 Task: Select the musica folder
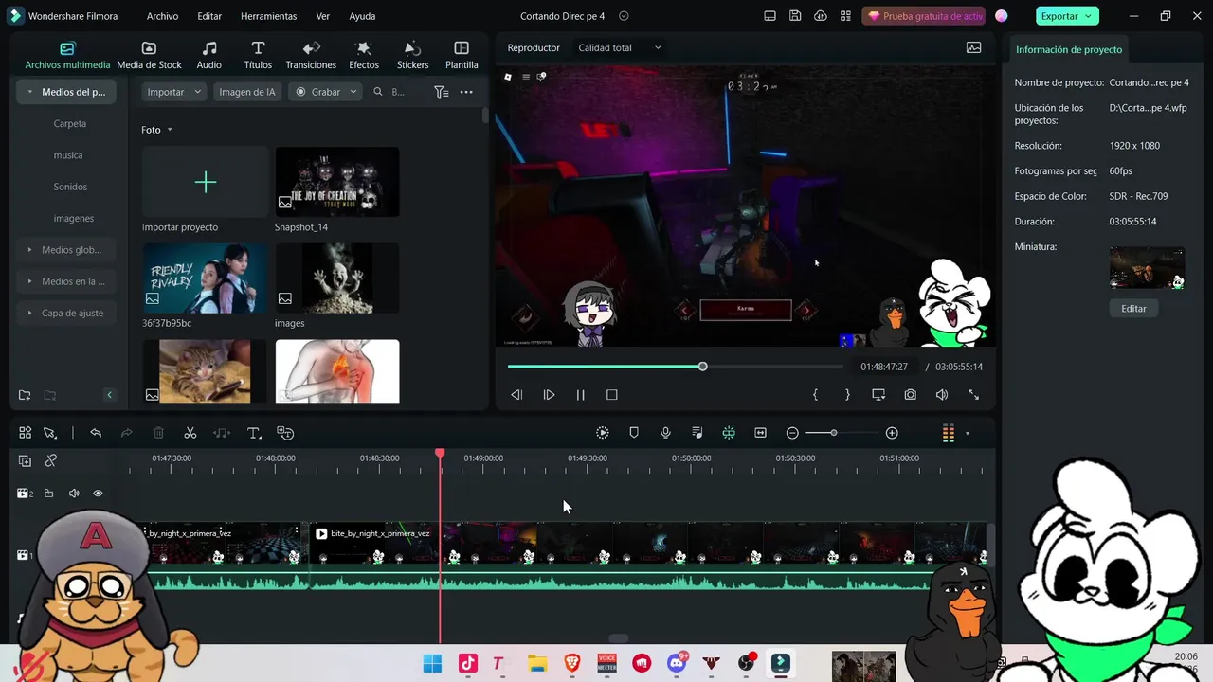[x=68, y=154]
